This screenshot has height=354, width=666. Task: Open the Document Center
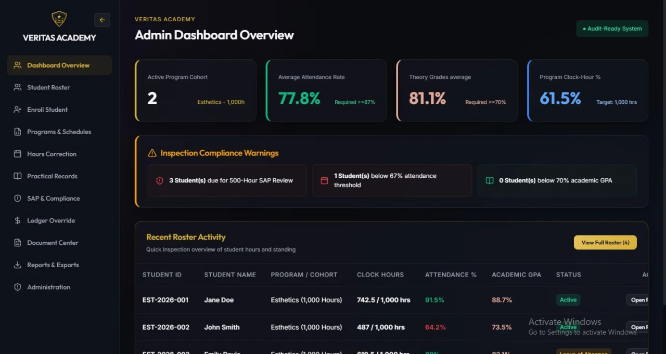tap(59, 243)
